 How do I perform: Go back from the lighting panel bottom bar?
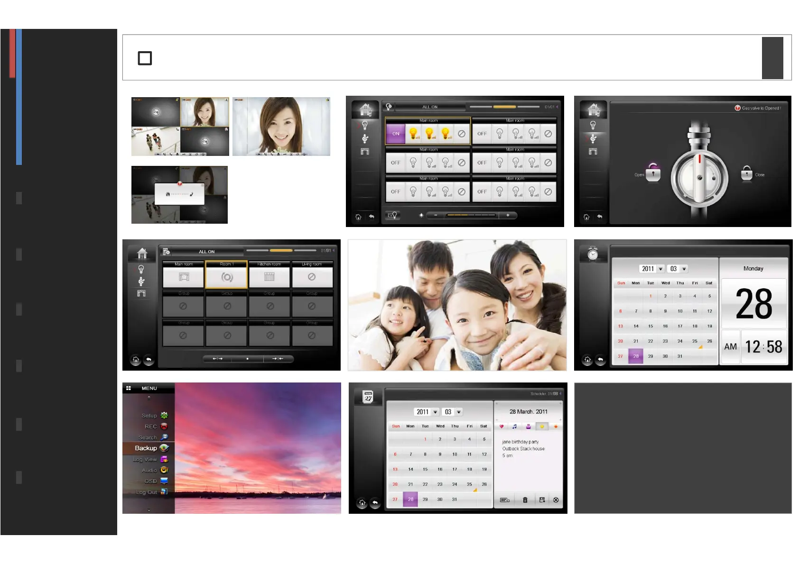pyautogui.click(x=372, y=217)
